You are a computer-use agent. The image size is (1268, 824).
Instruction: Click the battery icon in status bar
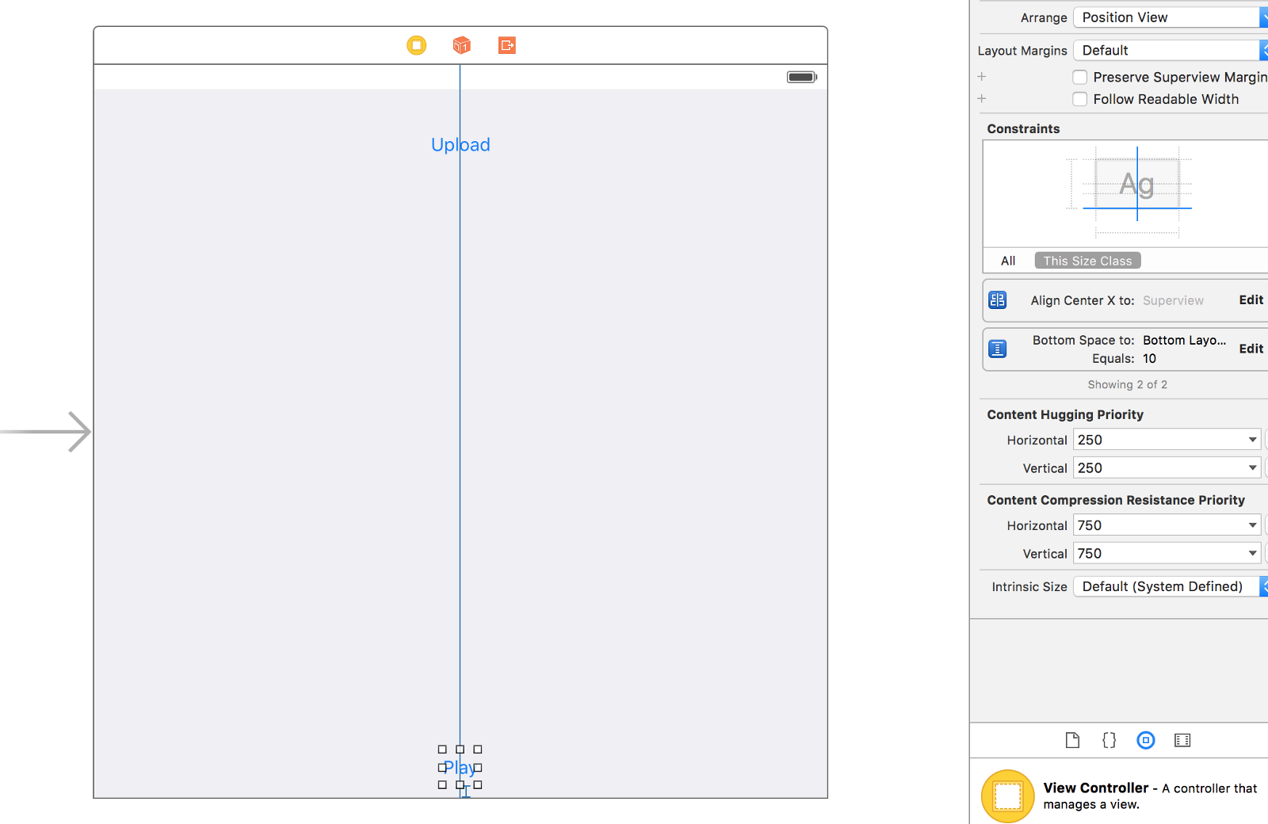coord(802,77)
